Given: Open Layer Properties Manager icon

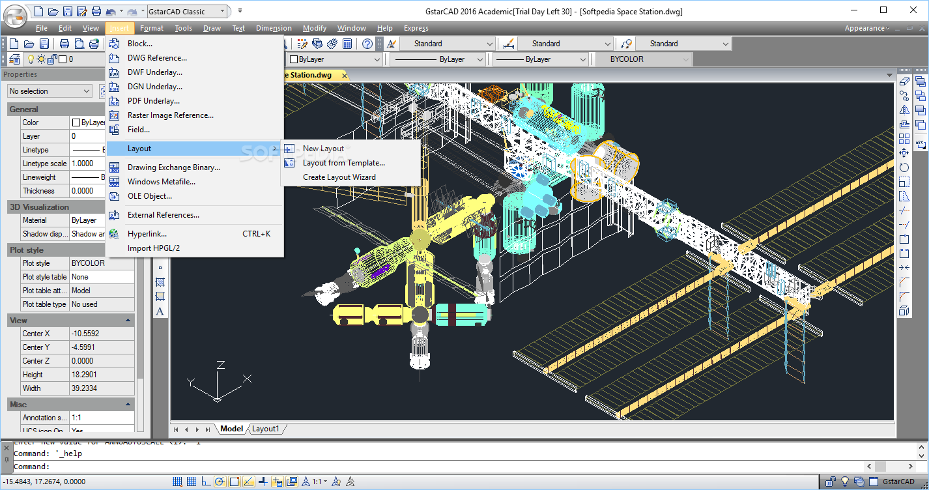Looking at the screenshot, I should tap(14, 59).
